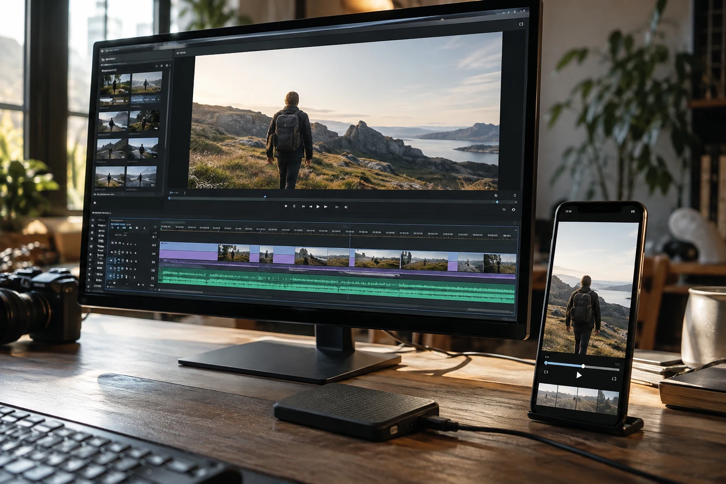The height and width of the screenshot is (484, 726).
Task: Select the last clip at timeline's end
Action: tap(500, 263)
